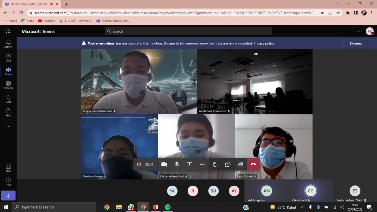The width and height of the screenshot is (377, 212).
Task: Open the Privacy policy link
Action: pyautogui.click(x=264, y=43)
